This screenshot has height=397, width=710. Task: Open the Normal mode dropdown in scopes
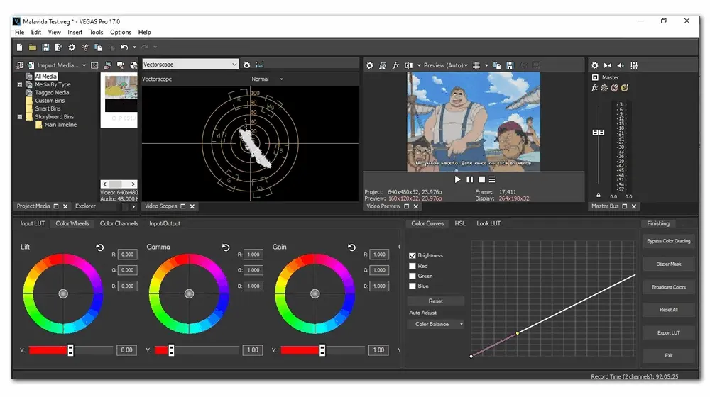267,79
